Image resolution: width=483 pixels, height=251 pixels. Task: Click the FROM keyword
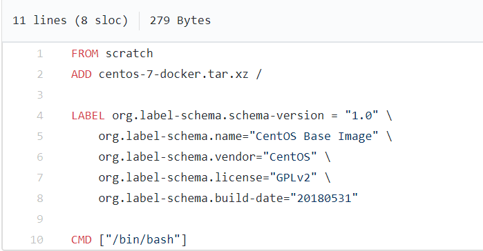click(85, 54)
